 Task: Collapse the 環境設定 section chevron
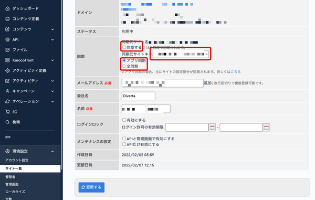coord(52,151)
